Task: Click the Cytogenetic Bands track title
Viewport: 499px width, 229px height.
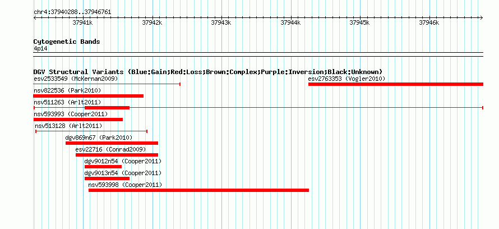Action: pyautogui.click(x=67, y=42)
